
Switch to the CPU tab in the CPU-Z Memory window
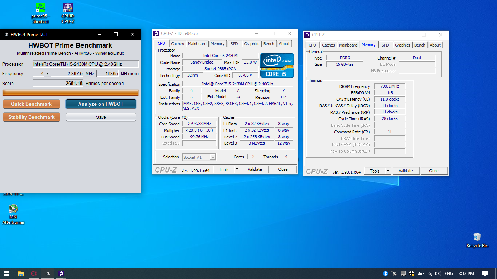click(x=312, y=45)
